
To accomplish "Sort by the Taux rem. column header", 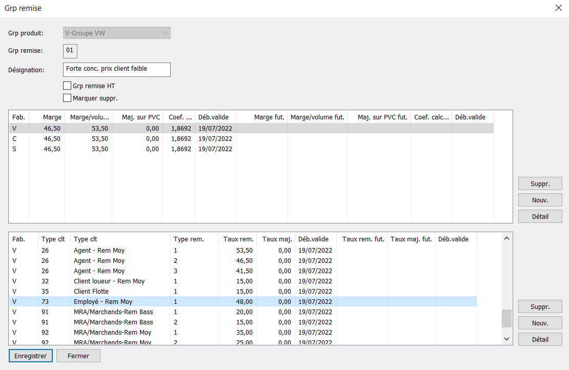I will 238,239.
